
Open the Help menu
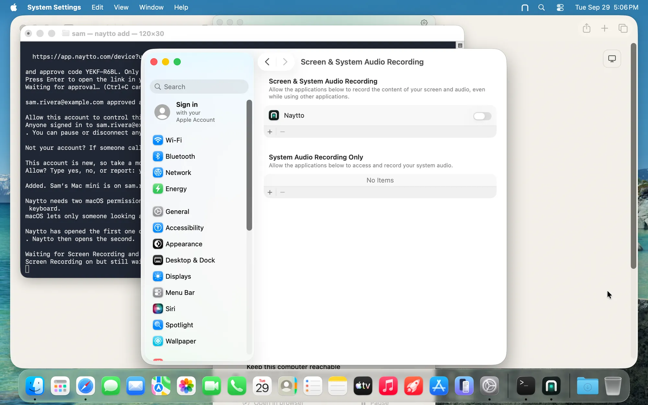point(181,7)
